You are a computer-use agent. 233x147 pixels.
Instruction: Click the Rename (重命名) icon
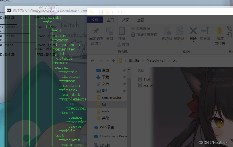pyautogui.click(x=205, y=31)
